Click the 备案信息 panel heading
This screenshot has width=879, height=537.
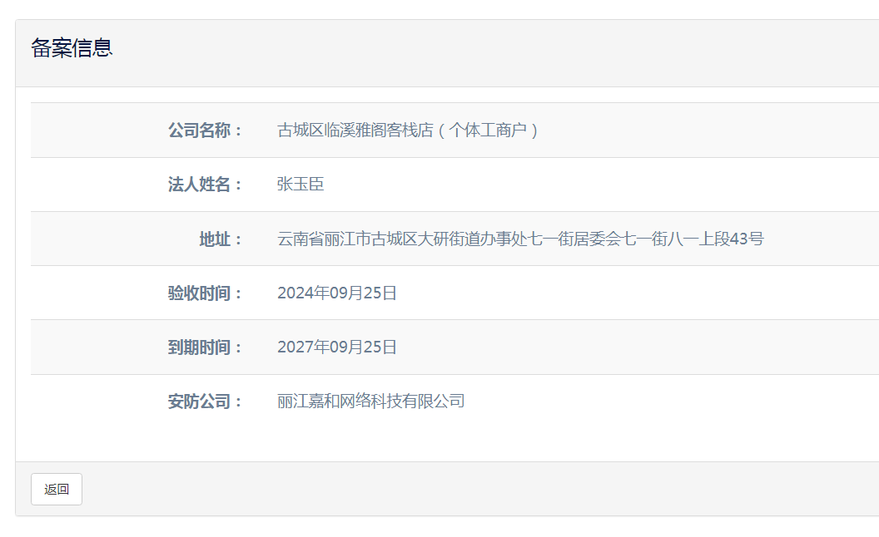[72, 48]
